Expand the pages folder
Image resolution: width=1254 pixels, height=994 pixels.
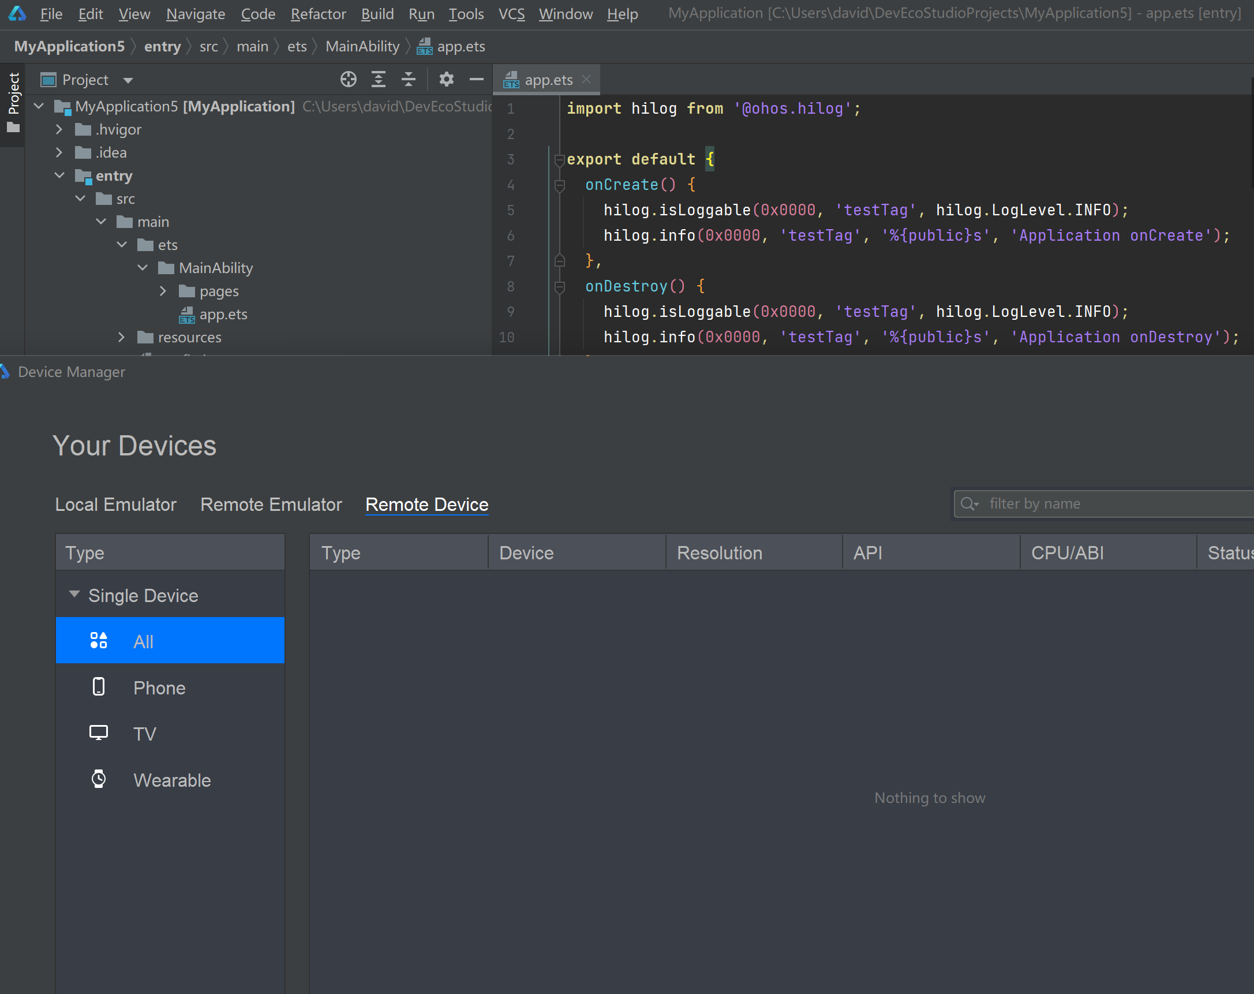tap(163, 291)
